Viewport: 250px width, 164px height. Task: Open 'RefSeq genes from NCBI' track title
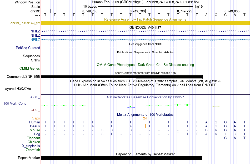pos(145,44)
